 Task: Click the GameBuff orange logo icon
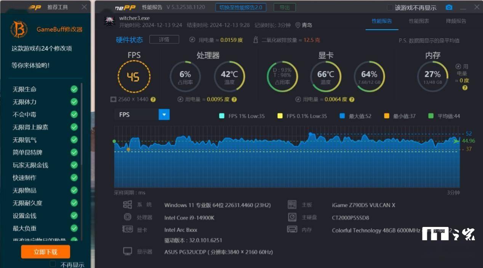[x=19, y=29]
